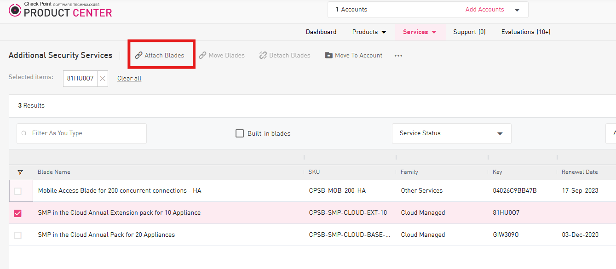Image resolution: width=616 pixels, height=269 pixels.
Task: Go to the Dashboard tab
Action: pos(321,32)
